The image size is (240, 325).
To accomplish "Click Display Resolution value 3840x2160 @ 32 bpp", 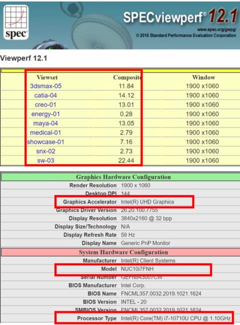I will pos(146,218).
